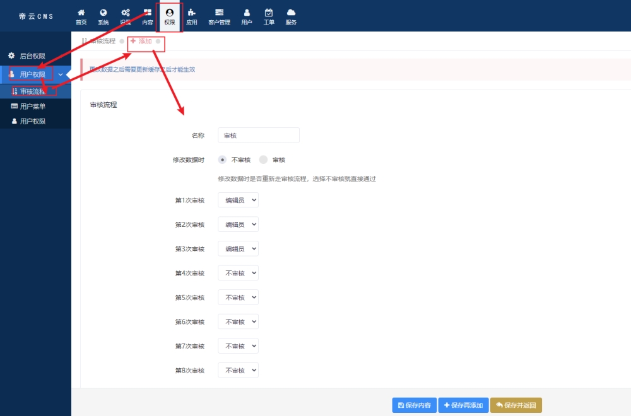Click the 名称 input field
The width and height of the screenshot is (631, 416).
(x=258, y=136)
